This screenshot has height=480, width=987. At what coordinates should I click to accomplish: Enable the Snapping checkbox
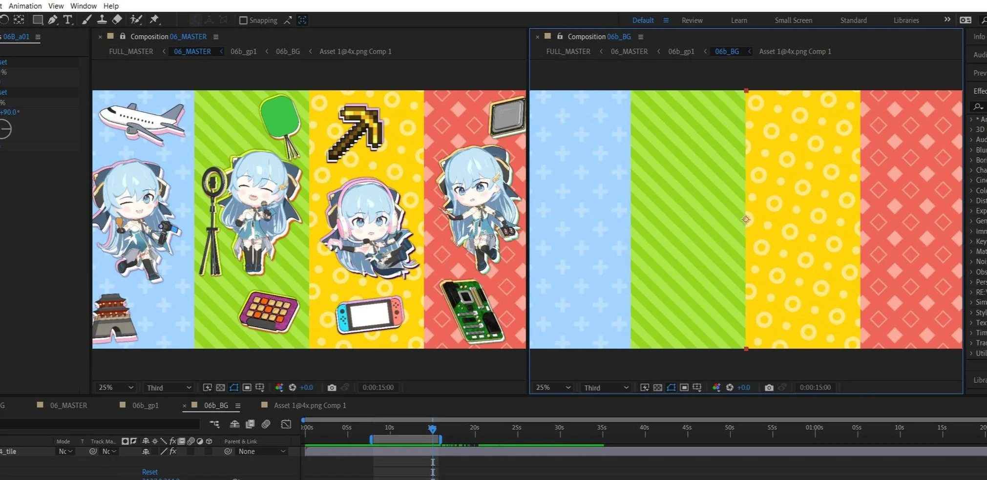243,20
